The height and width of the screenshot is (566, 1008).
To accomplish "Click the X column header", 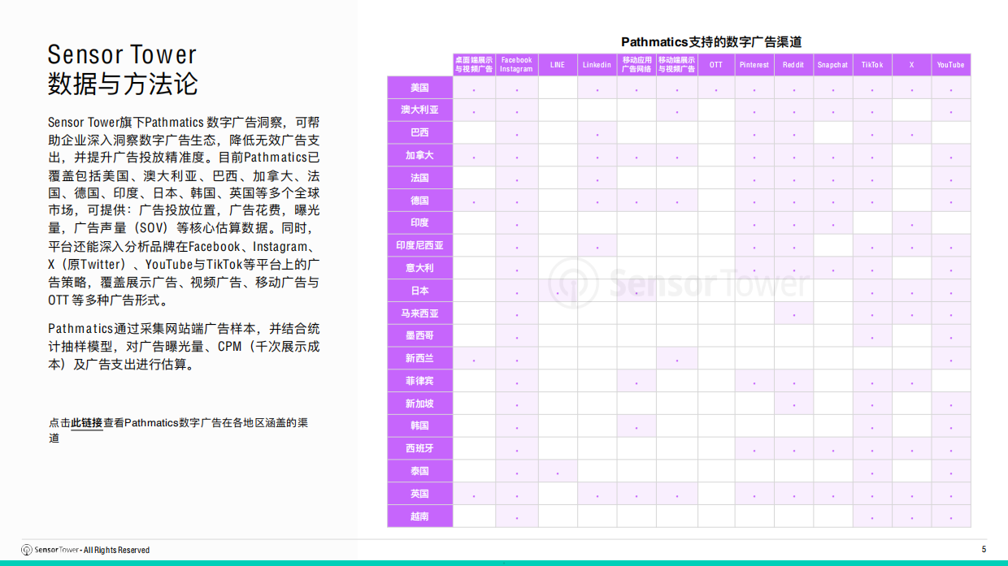I will [x=911, y=65].
